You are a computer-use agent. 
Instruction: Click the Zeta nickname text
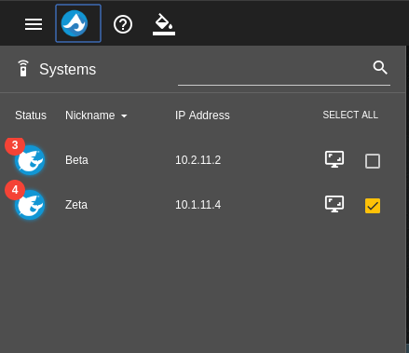pos(76,205)
